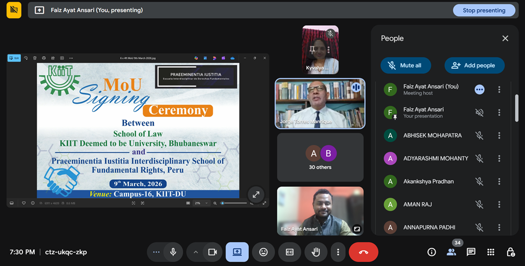
Task: Show image file info in Photos
Action: pyautogui.click(x=33, y=203)
